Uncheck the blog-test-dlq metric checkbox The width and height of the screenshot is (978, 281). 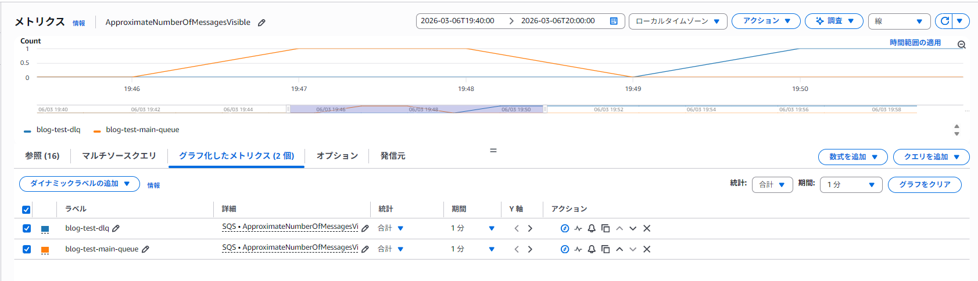tap(27, 228)
